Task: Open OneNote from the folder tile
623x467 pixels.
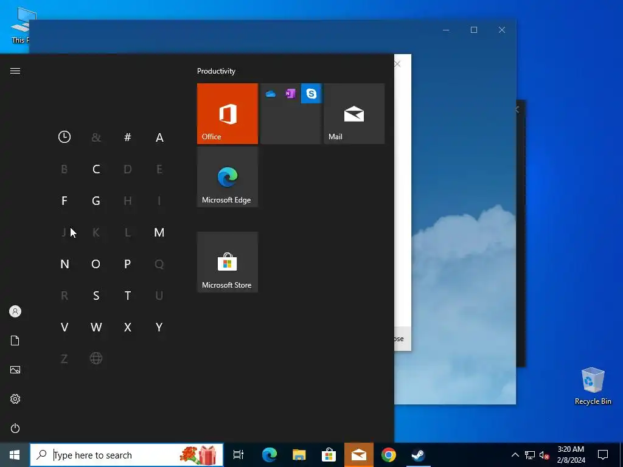Action: tap(290, 94)
